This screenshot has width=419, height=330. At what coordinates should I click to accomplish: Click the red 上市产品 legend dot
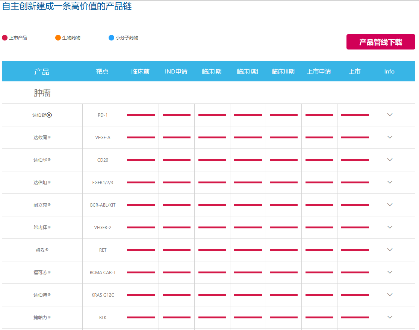point(5,38)
